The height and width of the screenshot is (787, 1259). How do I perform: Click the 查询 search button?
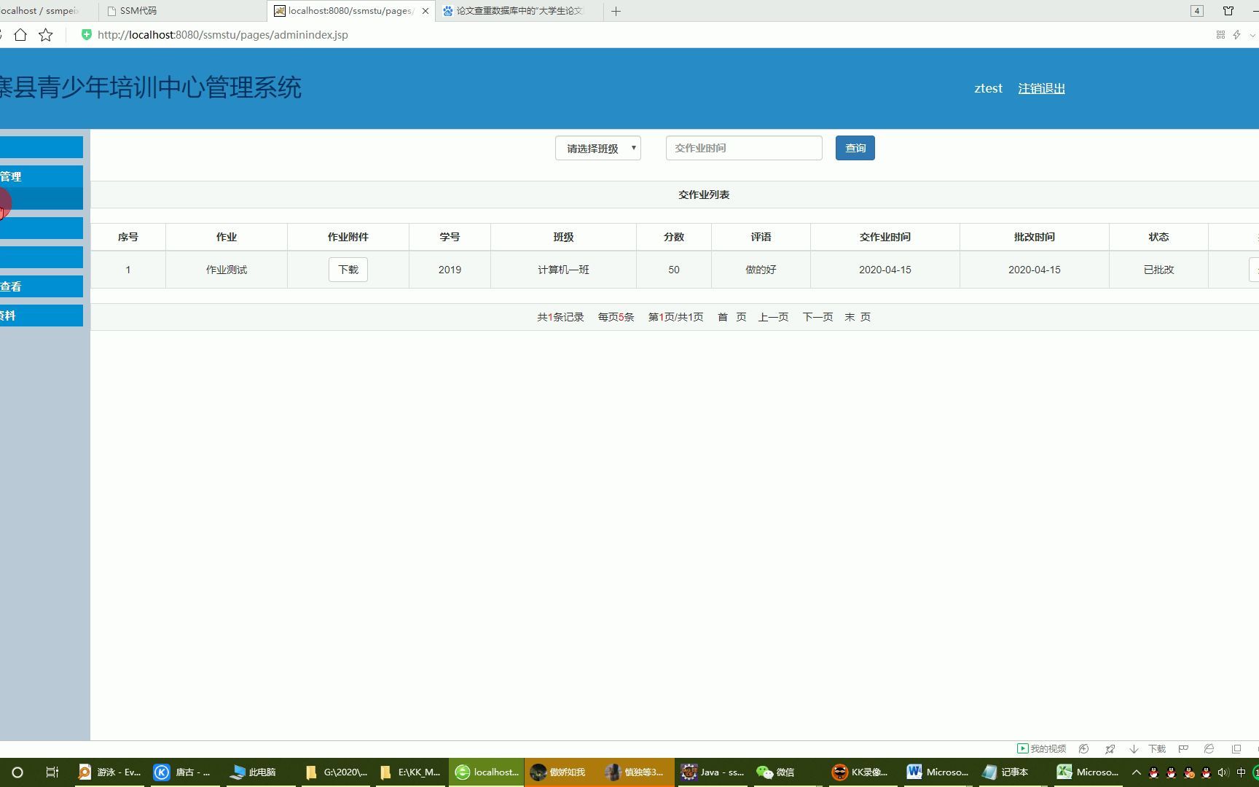pos(854,148)
